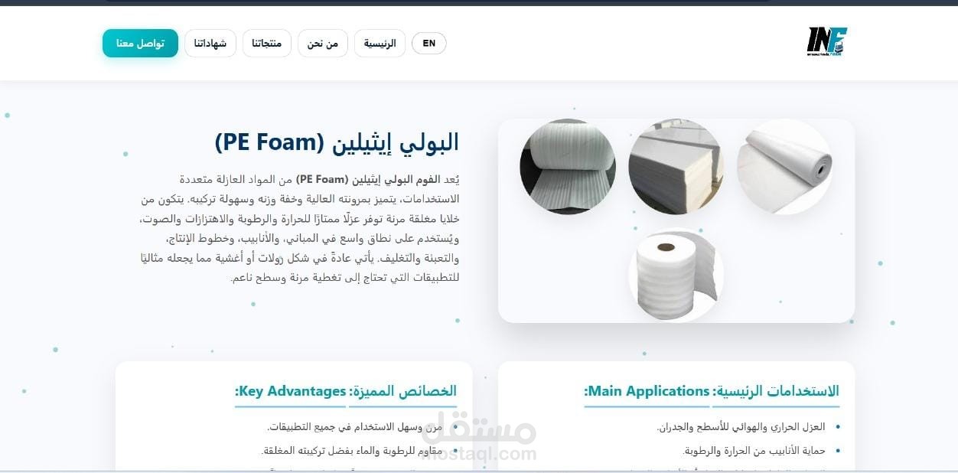Image resolution: width=958 pixels, height=473 pixels.
Task: View the corrugated foam roll image
Action: (x=568, y=166)
